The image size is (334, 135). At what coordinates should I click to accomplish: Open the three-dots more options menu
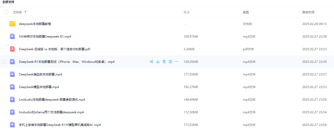(x=177, y=62)
